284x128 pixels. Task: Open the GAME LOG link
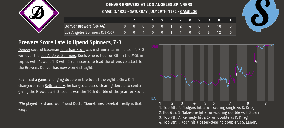189,12
